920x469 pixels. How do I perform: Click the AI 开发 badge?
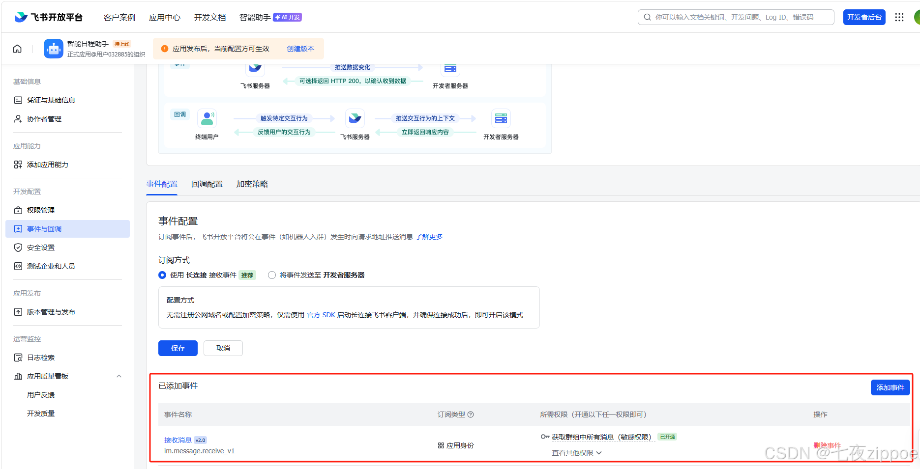[288, 17]
